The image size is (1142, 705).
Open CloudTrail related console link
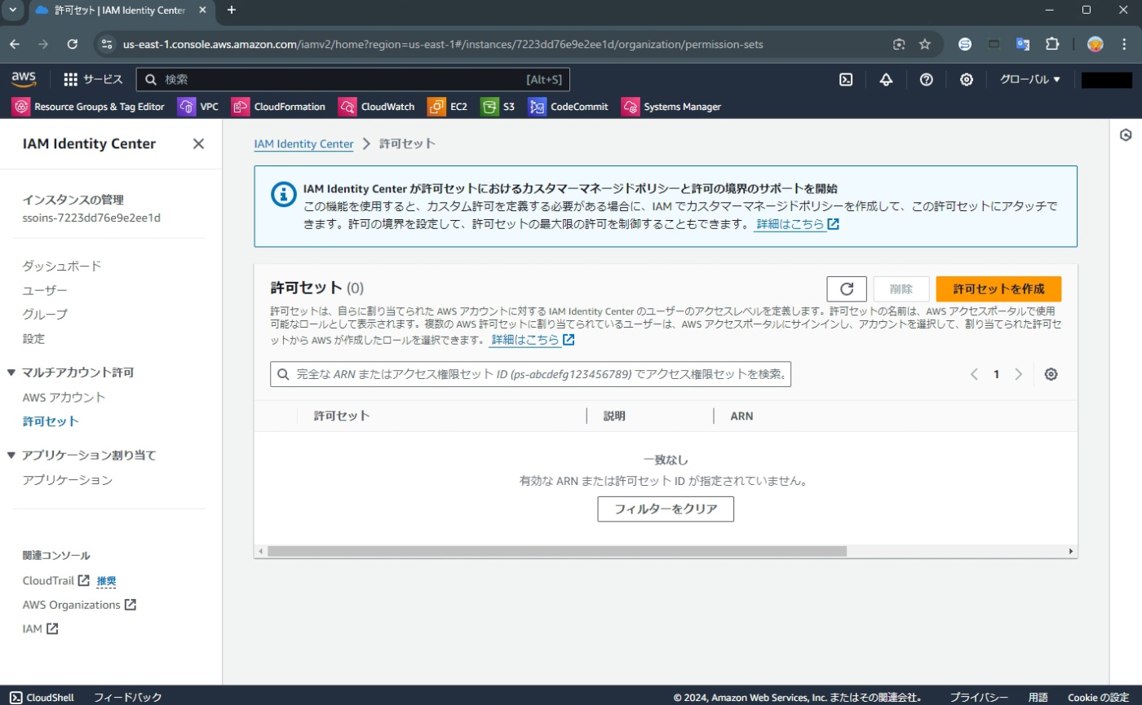point(56,580)
